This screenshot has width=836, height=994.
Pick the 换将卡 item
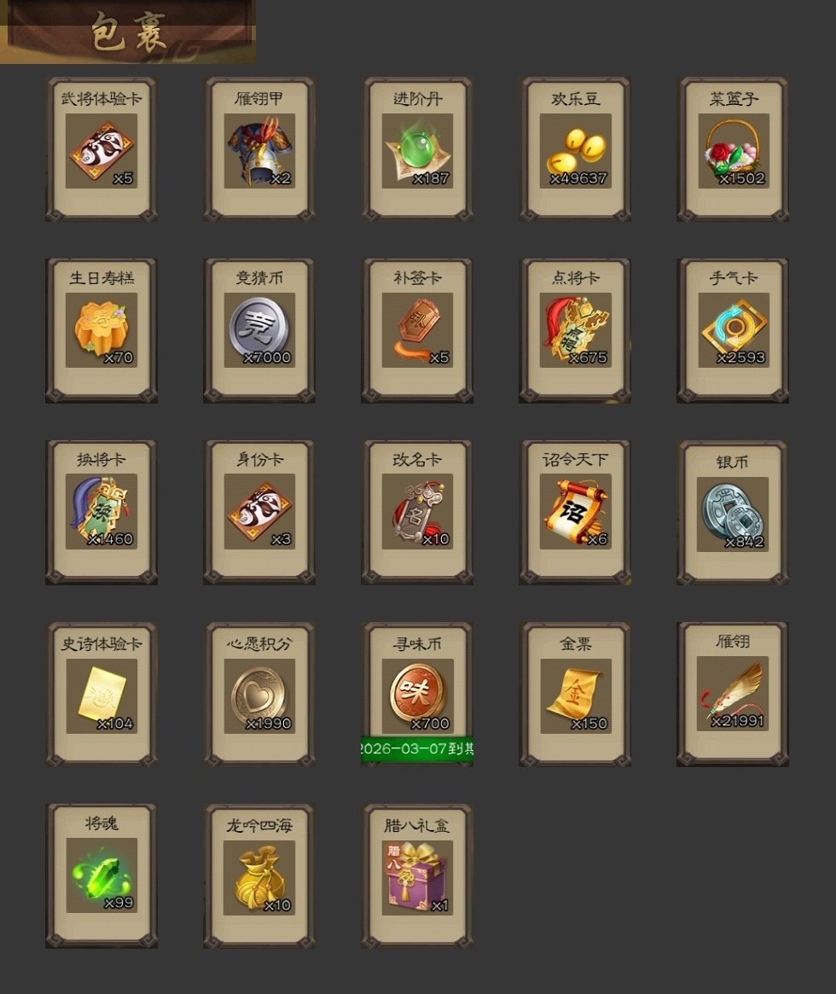(102, 512)
